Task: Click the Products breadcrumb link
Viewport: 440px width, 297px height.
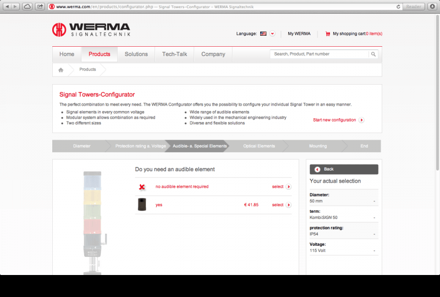Action: (x=87, y=69)
